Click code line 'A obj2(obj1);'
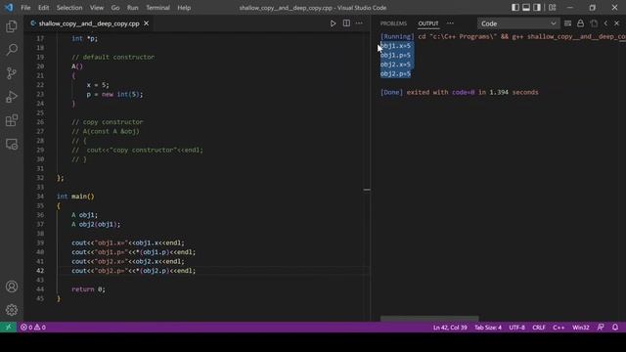Viewport: 626px width, 352px height. 96,224
